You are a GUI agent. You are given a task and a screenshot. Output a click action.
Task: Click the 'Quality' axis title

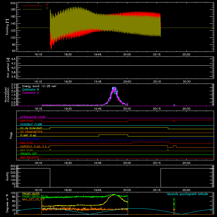pos(7,176)
